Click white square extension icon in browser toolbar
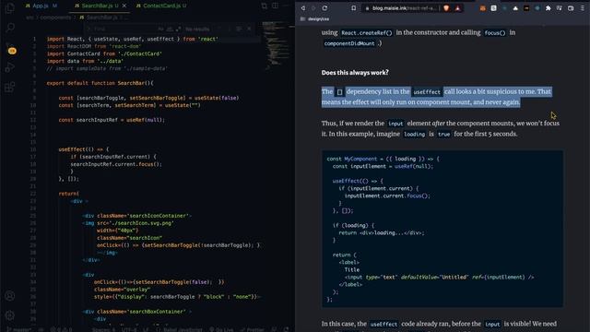This screenshot has width=590, height=332. click(x=494, y=8)
